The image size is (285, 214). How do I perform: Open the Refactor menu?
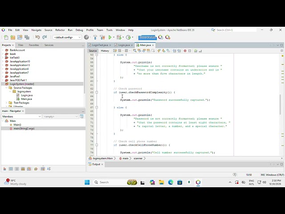[x=60, y=30]
